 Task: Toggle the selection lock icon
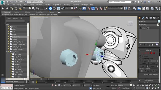pyautogui.click(x=56, y=85)
